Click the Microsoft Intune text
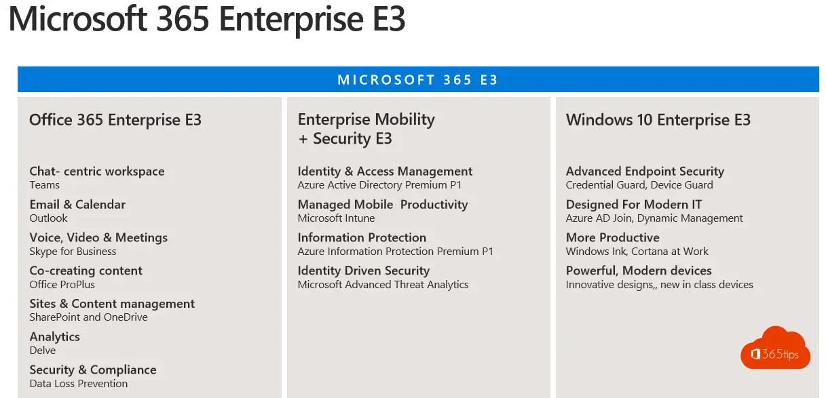826x398 pixels. (336, 218)
